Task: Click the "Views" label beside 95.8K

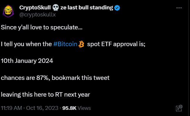Action: 84,108
